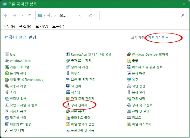Click the 음성 인식 microphone icon
Screen dimensions: 190x138
coord(129,92)
